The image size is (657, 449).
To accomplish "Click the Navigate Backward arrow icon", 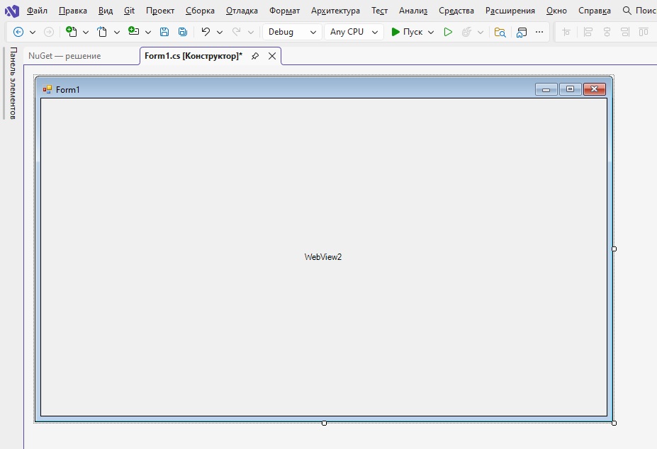I will tap(18, 32).
